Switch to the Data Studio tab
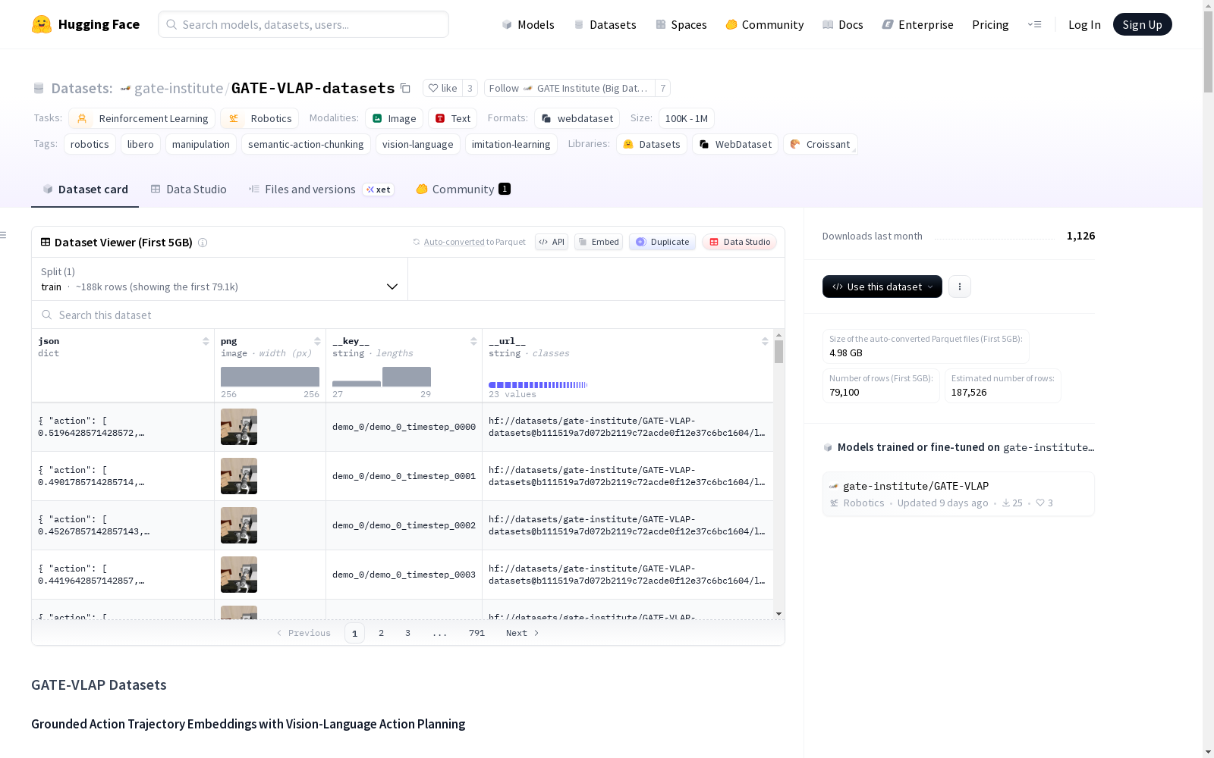1214x758 pixels. pyautogui.click(x=188, y=189)
